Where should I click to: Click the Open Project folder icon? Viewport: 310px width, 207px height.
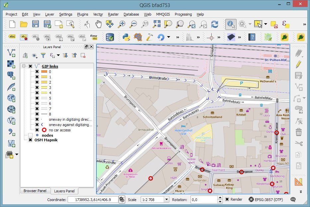tap(24, 24)
